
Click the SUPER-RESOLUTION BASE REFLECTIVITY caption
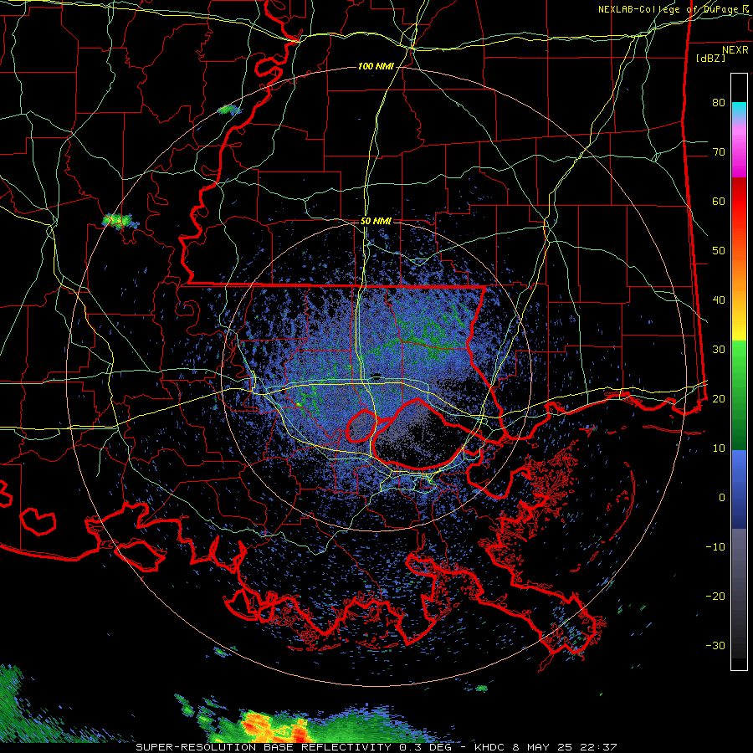click(264, 747)
